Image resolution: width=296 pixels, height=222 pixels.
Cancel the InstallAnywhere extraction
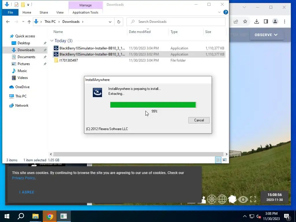[x=199, y=120]
